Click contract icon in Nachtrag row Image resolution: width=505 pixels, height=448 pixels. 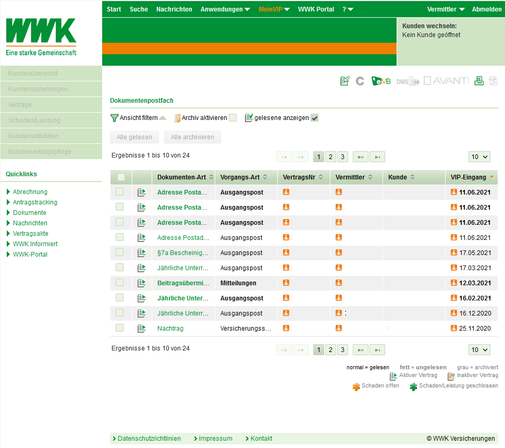(142, 329)
